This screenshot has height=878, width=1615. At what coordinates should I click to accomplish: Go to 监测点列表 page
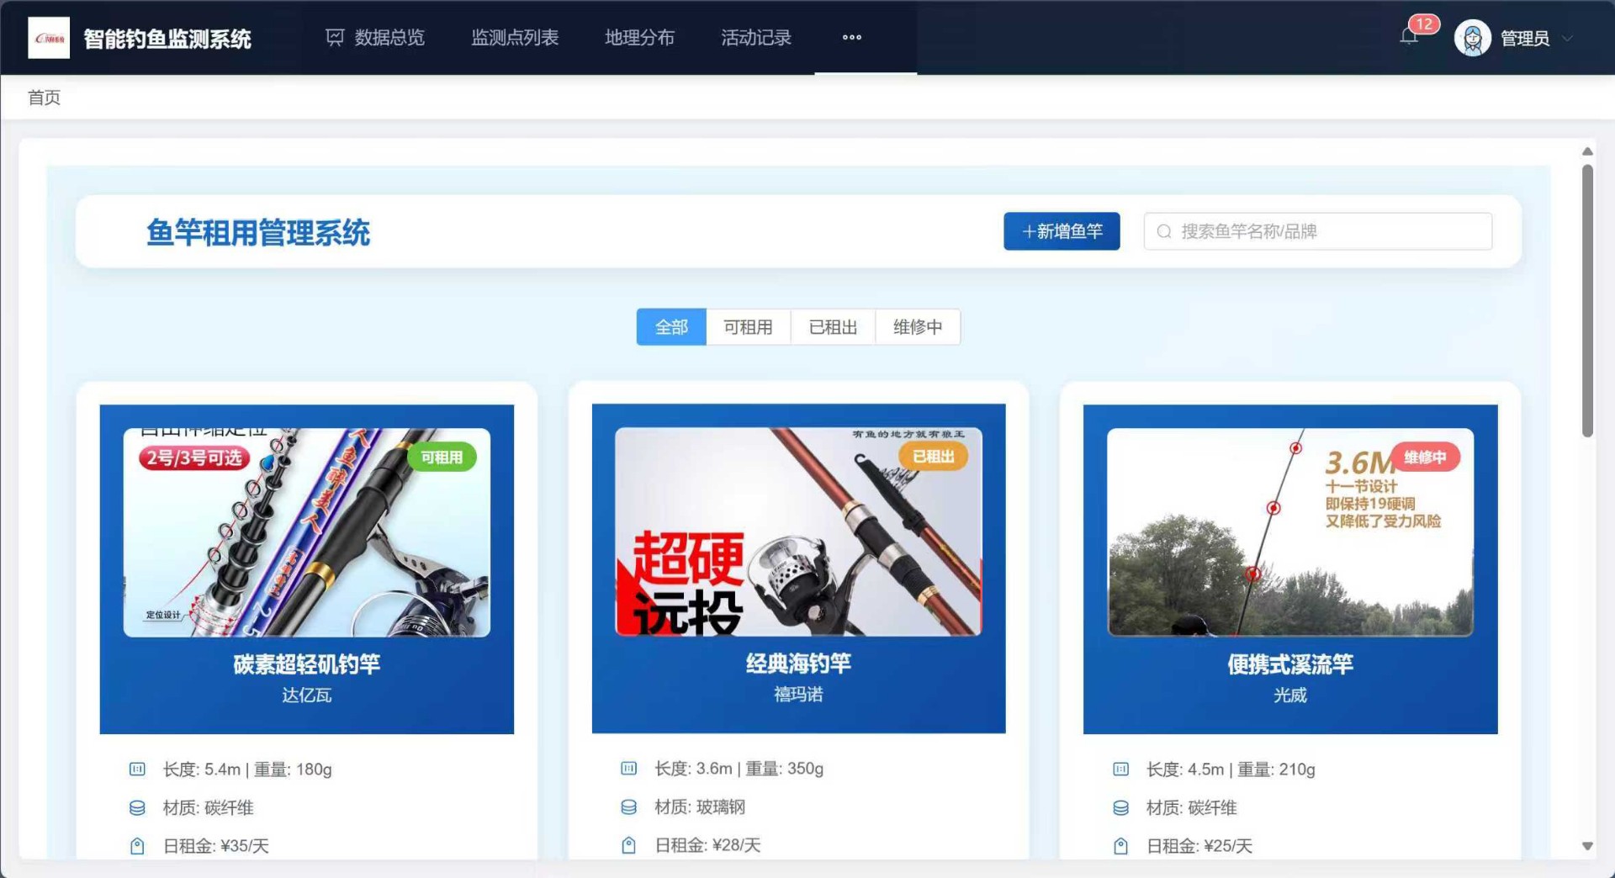(515, 38)
